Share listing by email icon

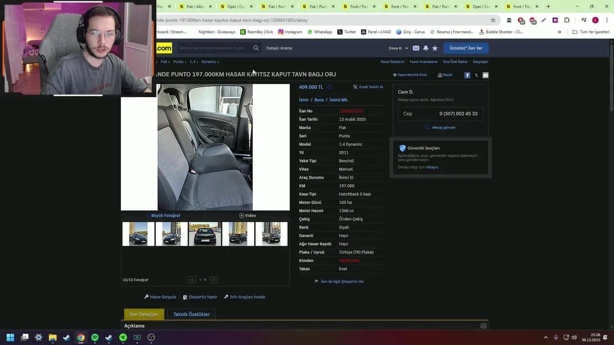coord(485,75)
